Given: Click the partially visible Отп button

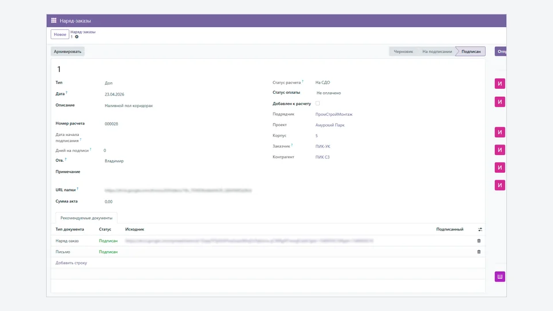Looking at the screenshot, I should coord(501,51).
